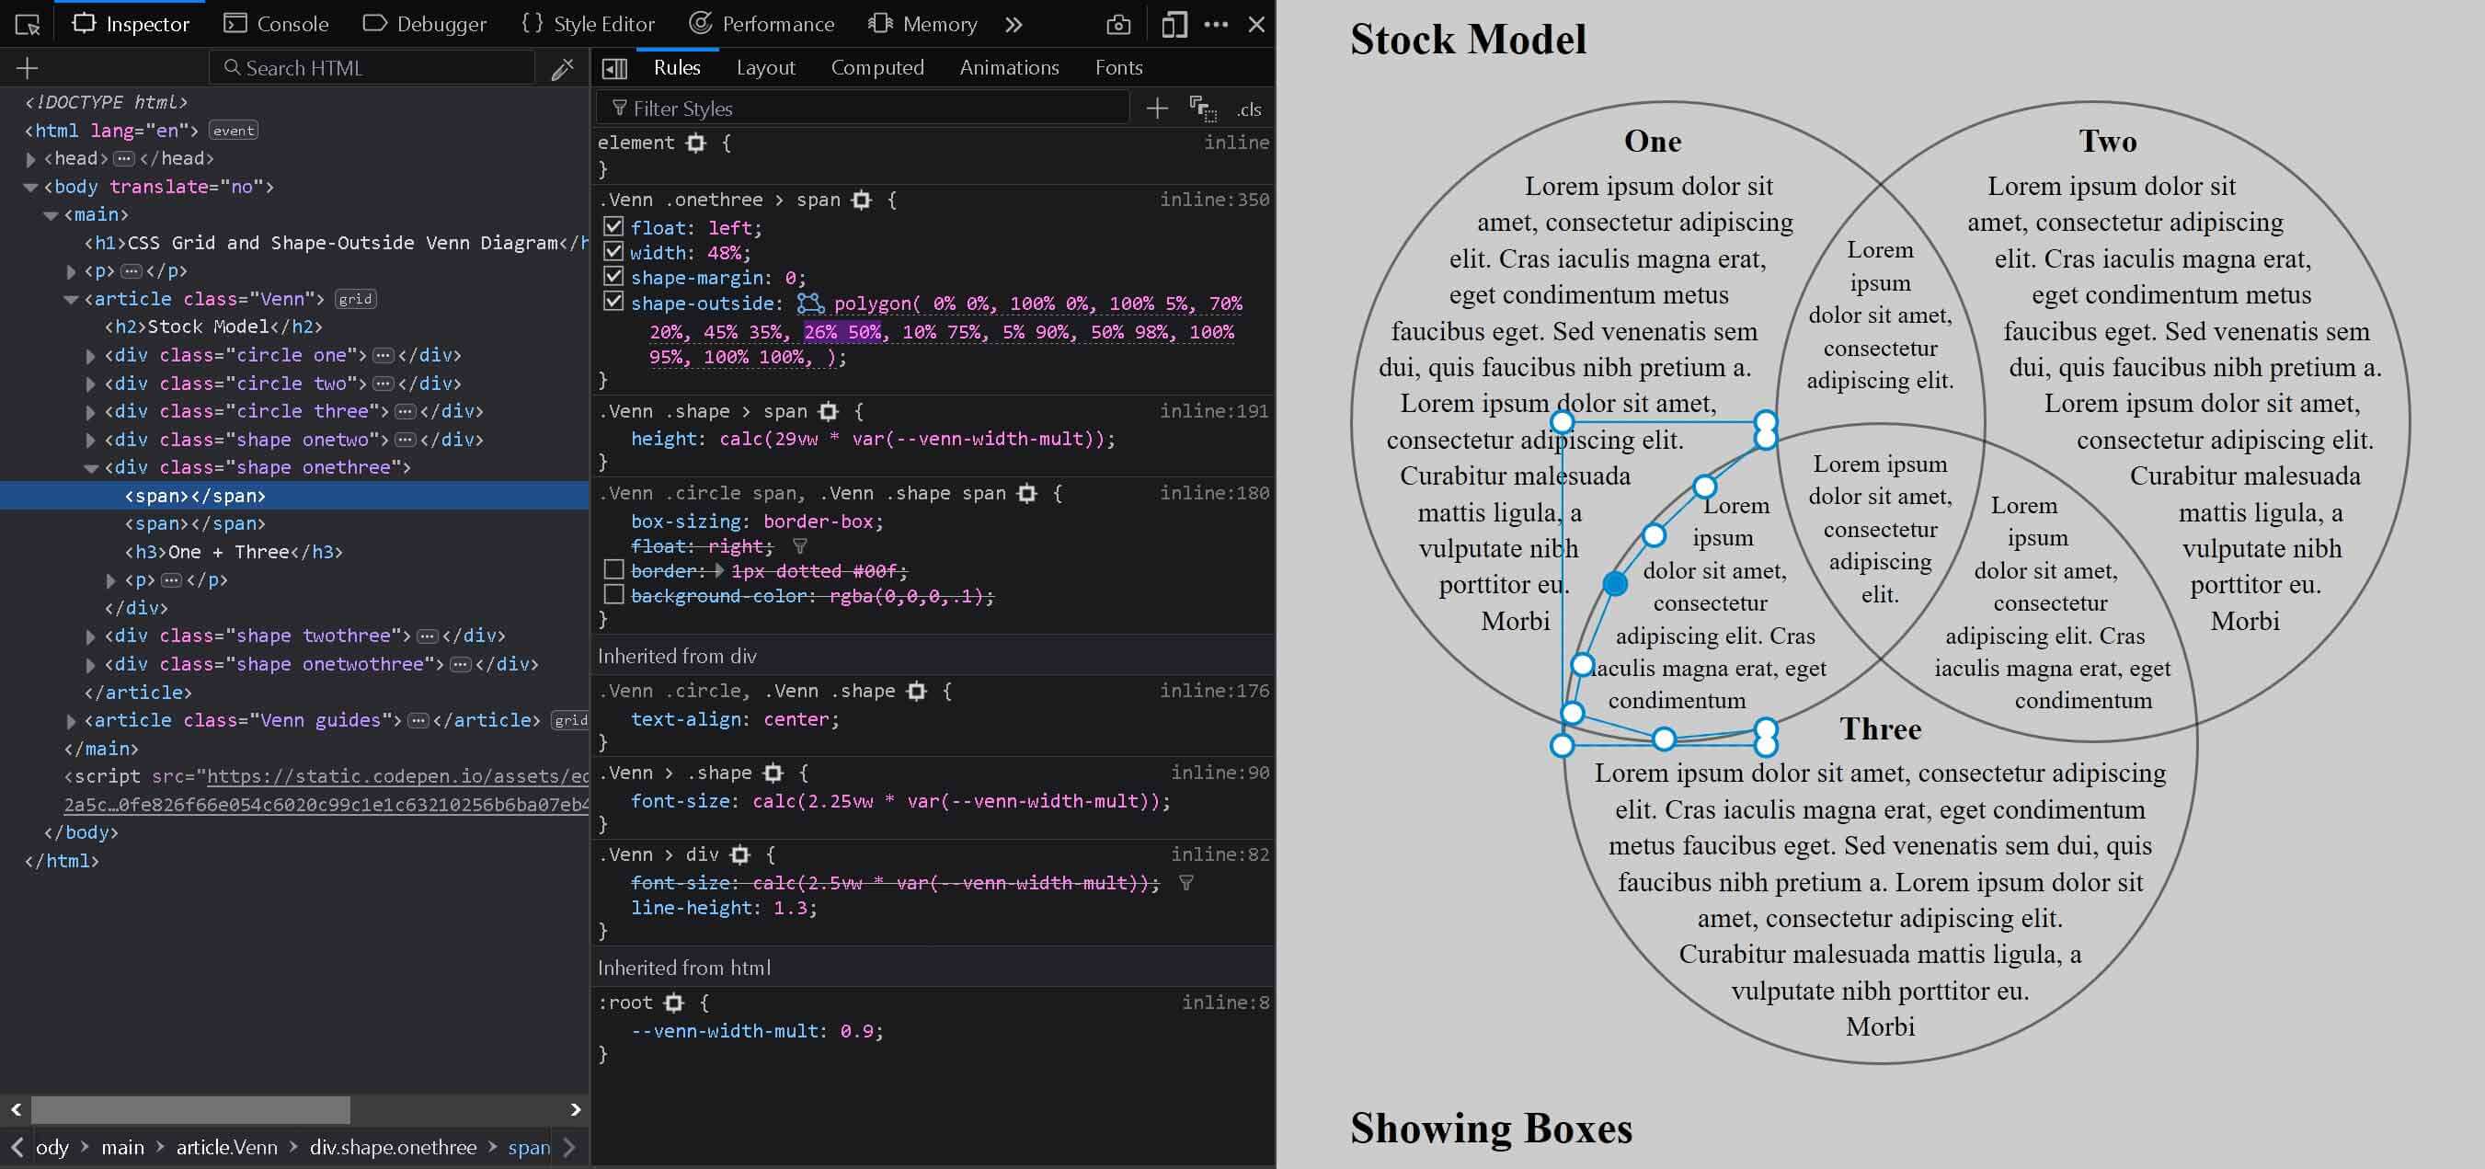Click highlighter icon for element rule
The width and height of the screenshot is (2485, 1169).
click(695, 143)
